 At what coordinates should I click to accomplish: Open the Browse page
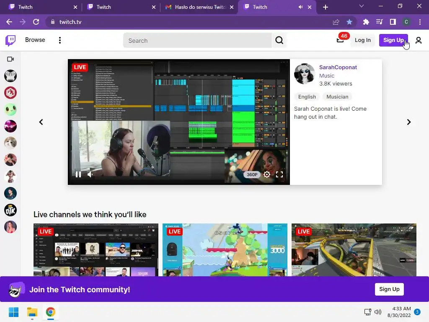[x=35, y=40]
